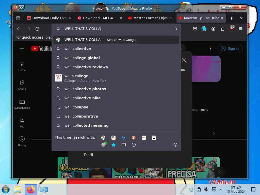
Task: Open File Explorer from the taskbar
Action: pyautogui.click(x=18, y=189)
